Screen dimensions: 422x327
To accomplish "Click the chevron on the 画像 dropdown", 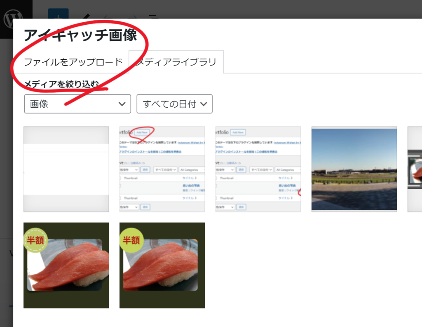I will (122, 104).
